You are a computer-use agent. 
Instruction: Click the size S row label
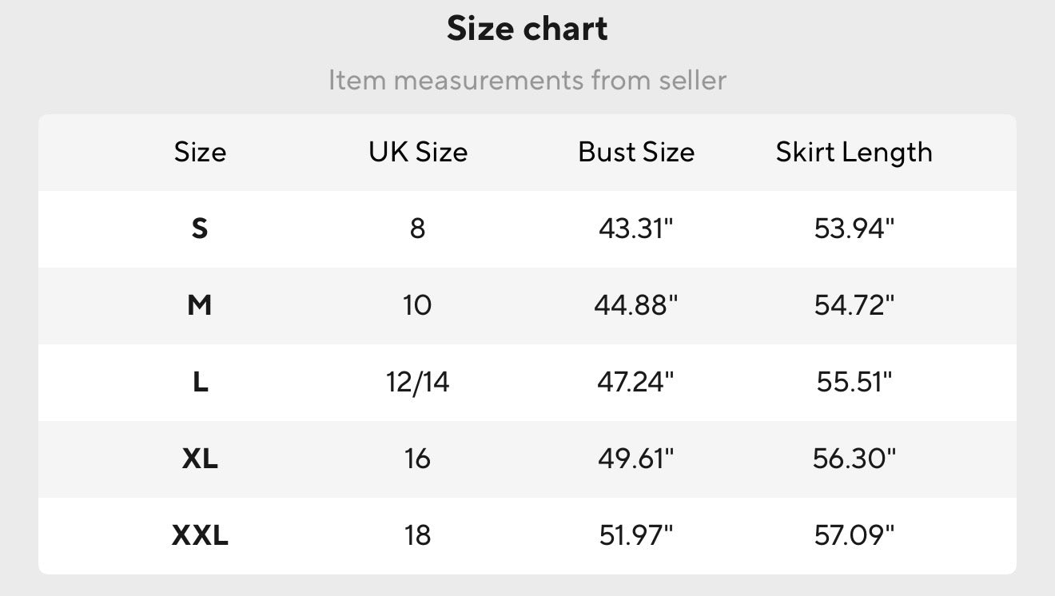(x=200, y=229)
